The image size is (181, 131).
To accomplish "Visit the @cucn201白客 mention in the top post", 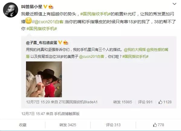I will 49,22.
